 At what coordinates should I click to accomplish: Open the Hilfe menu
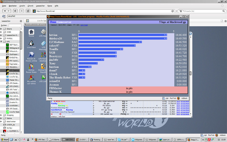[56, 6]
